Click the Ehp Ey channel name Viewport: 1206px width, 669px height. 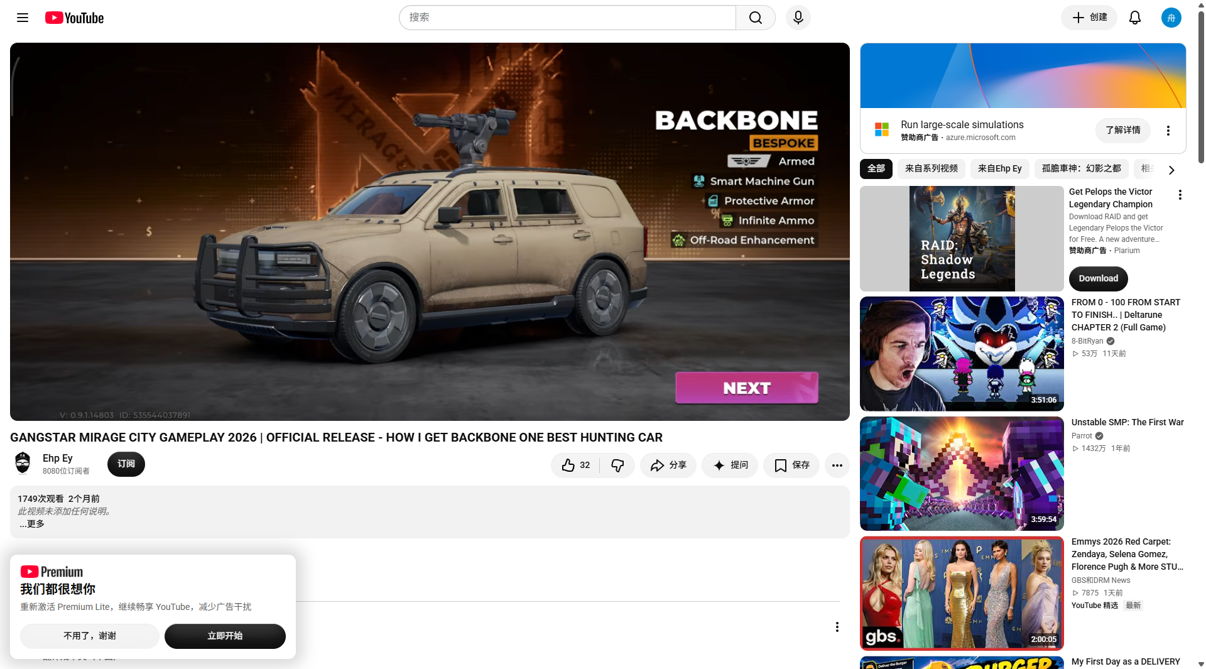[57, 458]
